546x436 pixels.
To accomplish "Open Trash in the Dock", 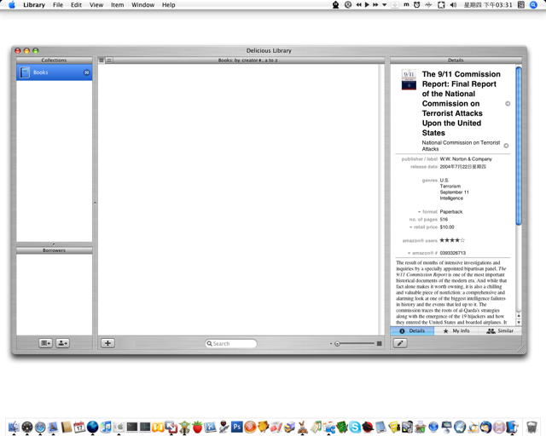I will pyautogui.click(x=531, y=427).
